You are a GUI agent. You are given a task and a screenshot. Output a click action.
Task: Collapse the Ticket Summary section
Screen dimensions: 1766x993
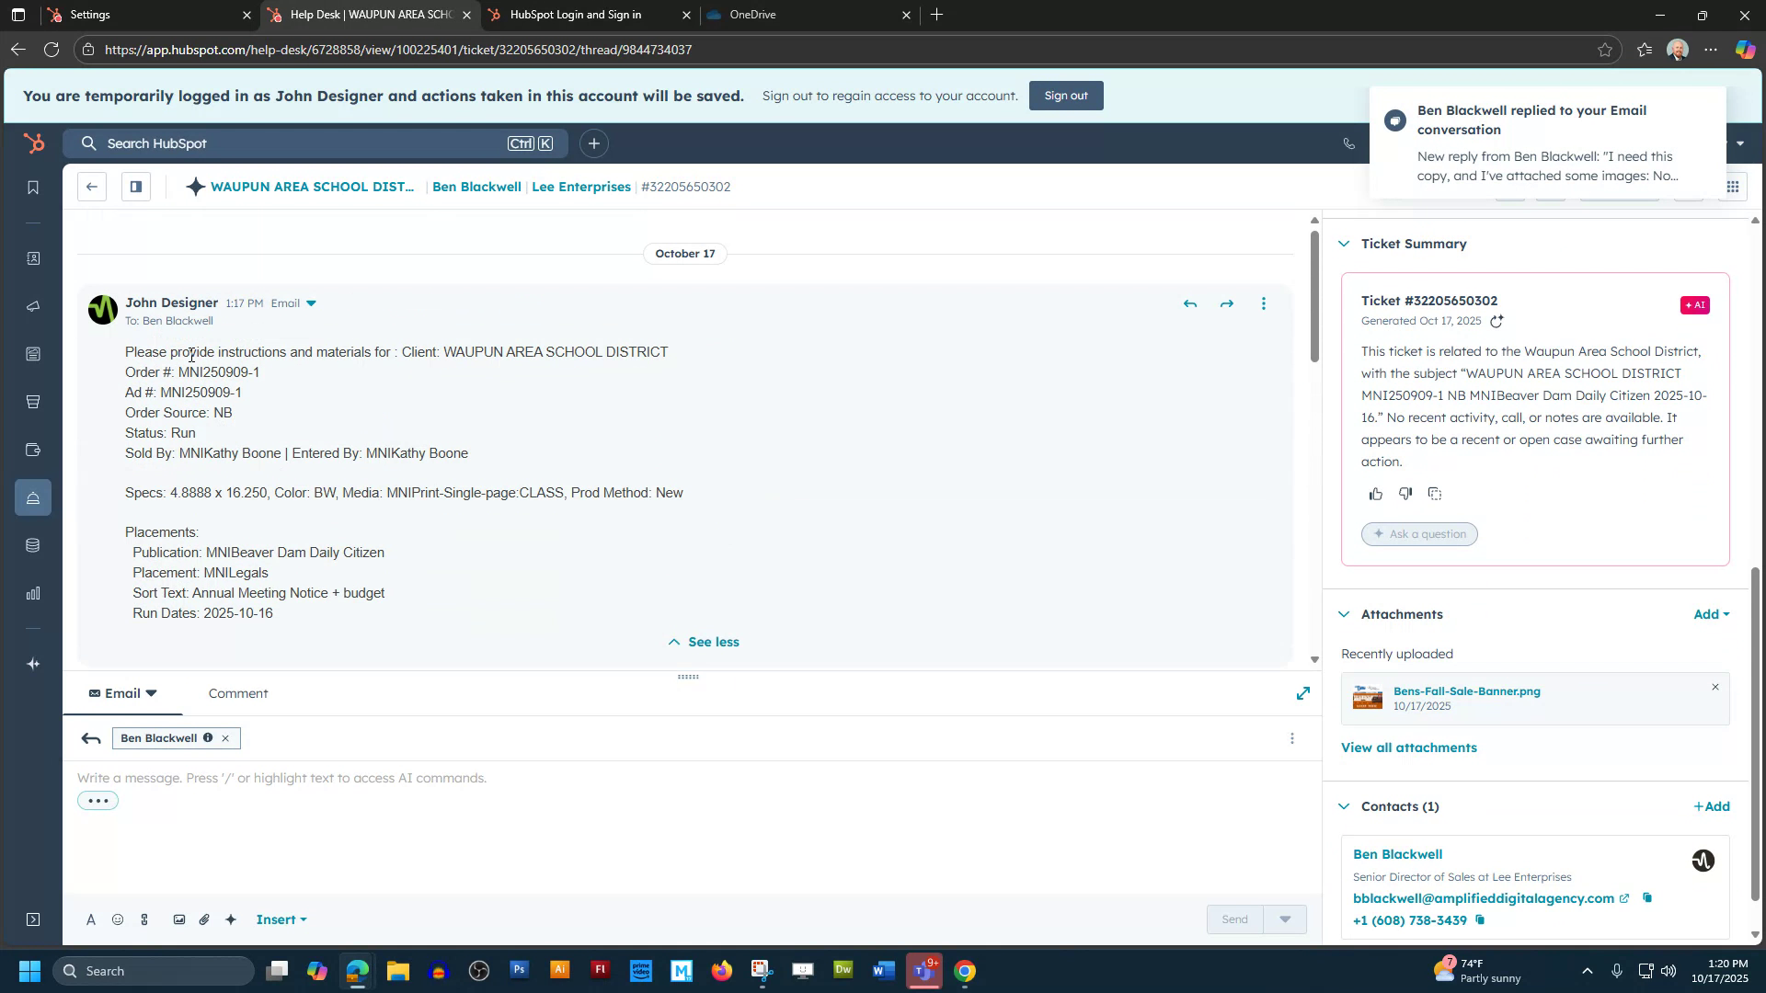[1344, 244]
